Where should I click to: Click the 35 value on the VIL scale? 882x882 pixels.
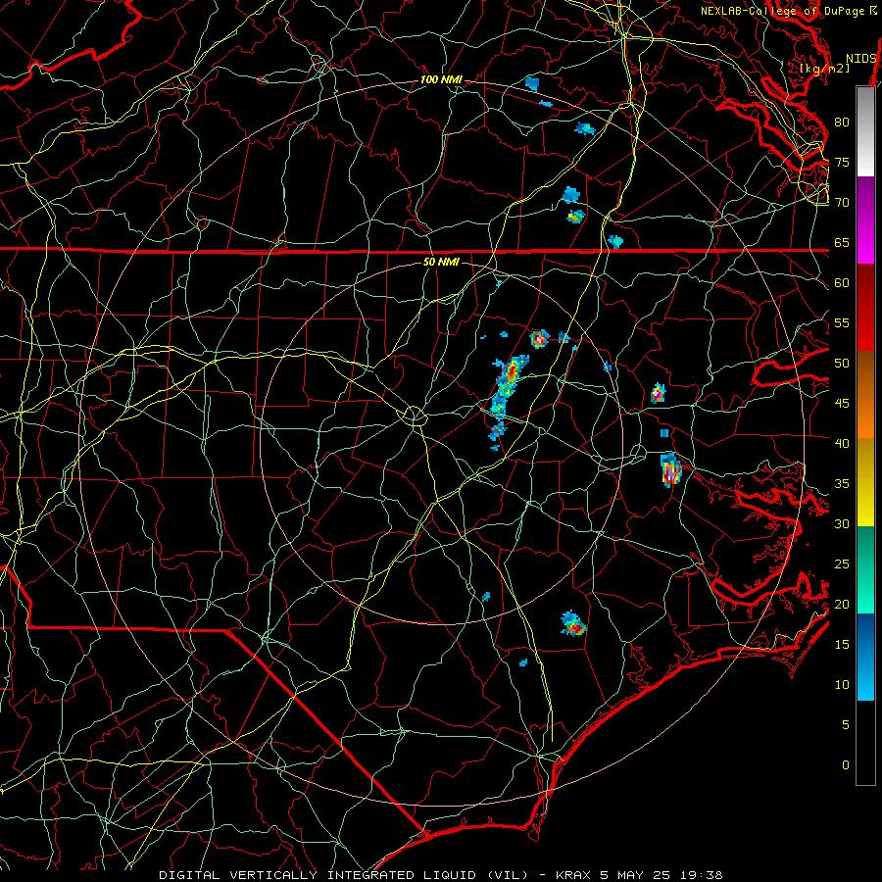[x=842, y=484]
